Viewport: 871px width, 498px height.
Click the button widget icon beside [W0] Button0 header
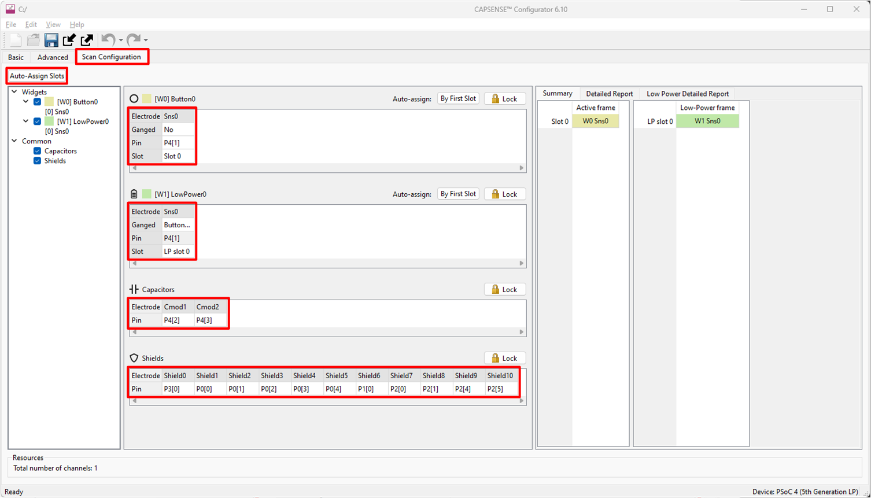[x=134, y=99]
